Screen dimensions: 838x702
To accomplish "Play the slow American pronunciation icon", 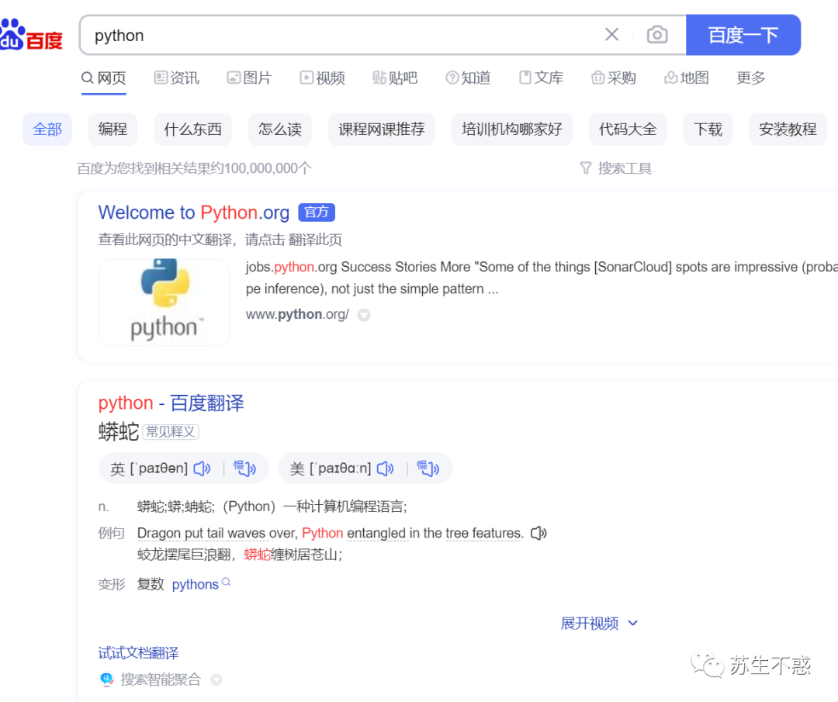I will 428,469.
